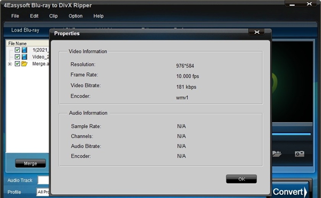Open the Clip menu
The image size is (321, 198).
click(53, 16)
